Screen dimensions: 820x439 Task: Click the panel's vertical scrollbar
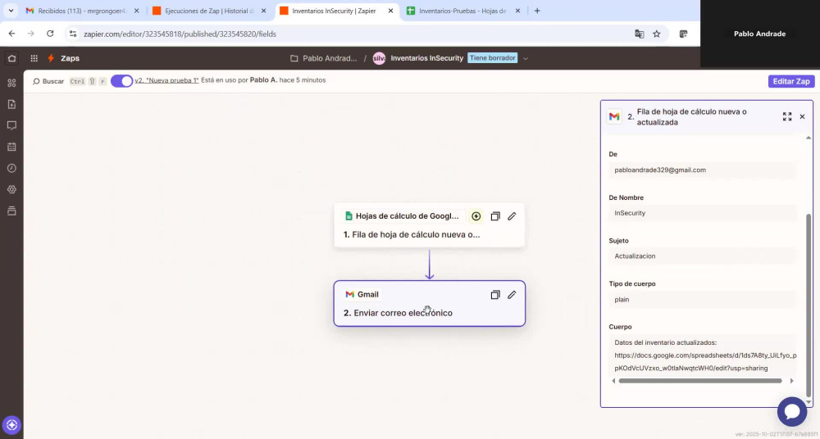809,305
